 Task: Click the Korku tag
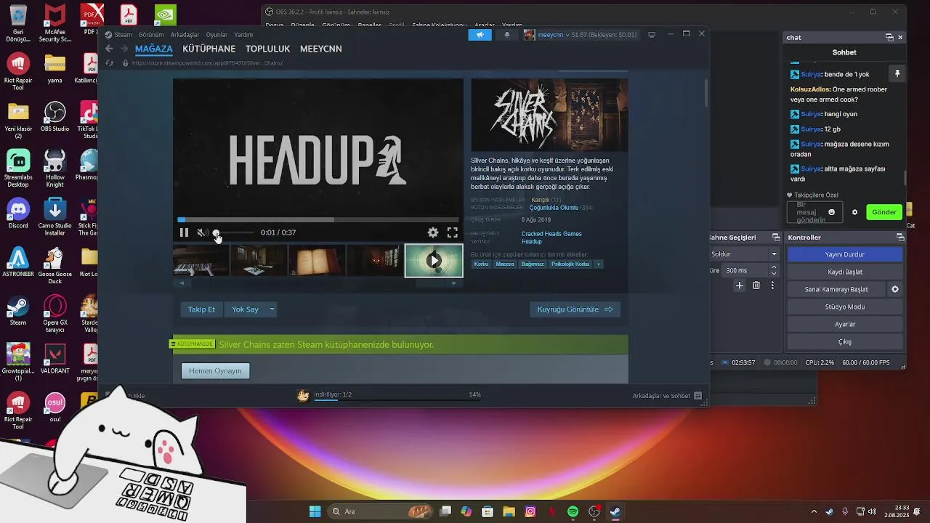tap(481, 264)
